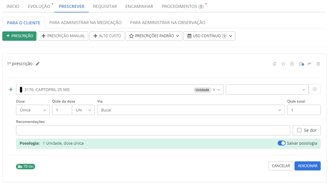Click the Alto Custo button
The width and height of the screenshot is (328, 184).
click(107, 36)
